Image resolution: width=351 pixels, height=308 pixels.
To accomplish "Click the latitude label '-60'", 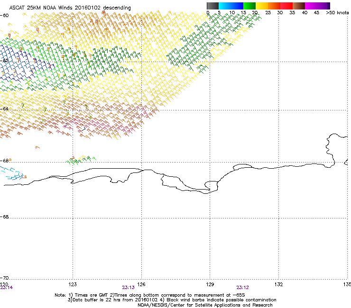I will click(4, 16).
